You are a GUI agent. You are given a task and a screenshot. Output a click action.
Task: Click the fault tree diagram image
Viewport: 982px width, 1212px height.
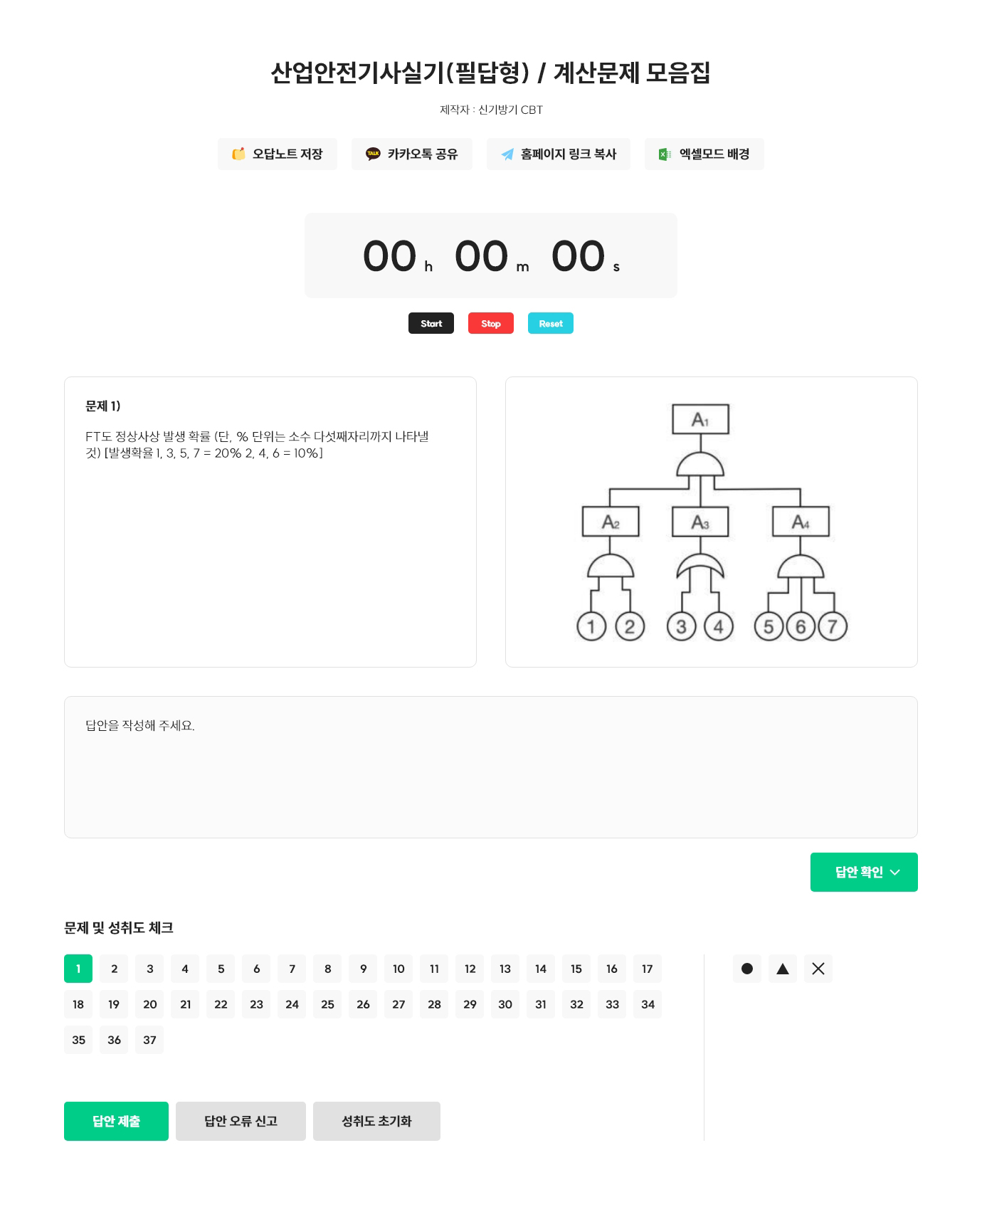coord(712,522)
